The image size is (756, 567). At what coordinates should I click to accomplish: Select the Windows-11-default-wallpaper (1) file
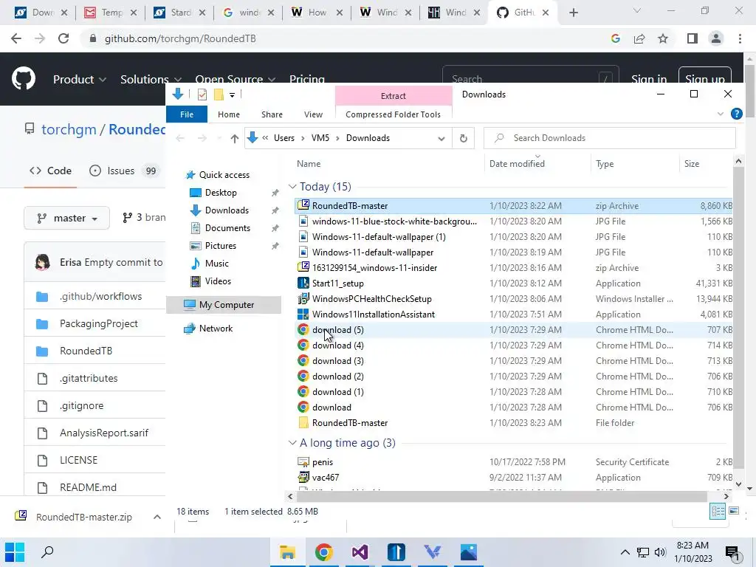click(x=379, y=237)
